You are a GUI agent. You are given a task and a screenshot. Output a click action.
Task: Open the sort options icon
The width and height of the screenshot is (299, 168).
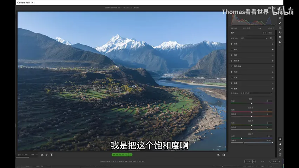(47, 155)
